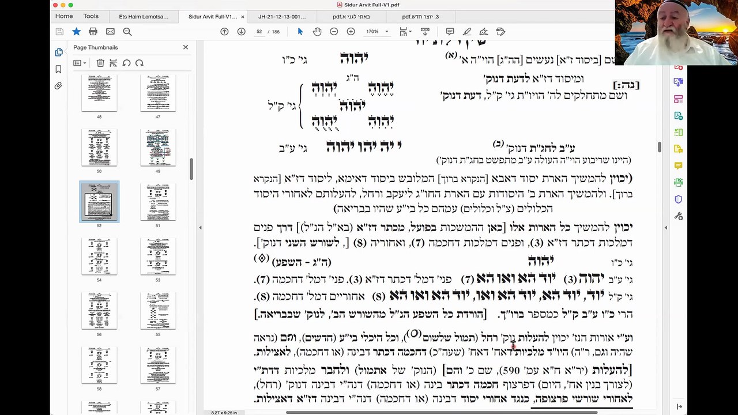
Task: Click the thumbnails panel scrollbar handle
Action: [191, 169]
